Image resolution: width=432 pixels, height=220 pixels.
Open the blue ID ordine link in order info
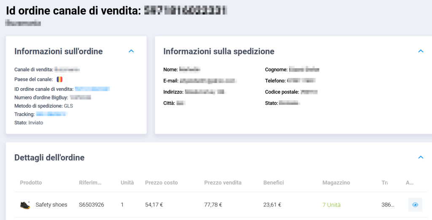92,89
